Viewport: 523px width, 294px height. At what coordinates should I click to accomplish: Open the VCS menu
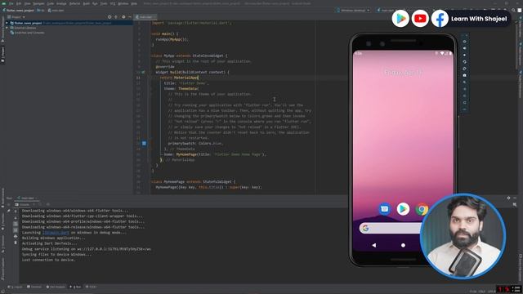click(x=113, y=3)
